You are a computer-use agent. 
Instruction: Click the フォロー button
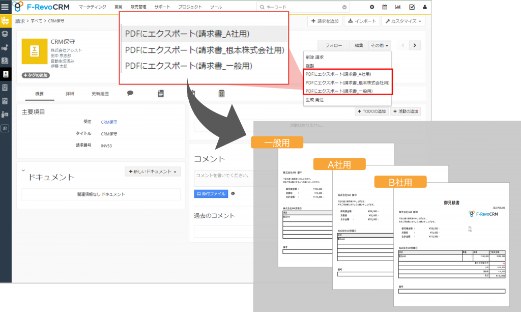(x=334, y=45)
